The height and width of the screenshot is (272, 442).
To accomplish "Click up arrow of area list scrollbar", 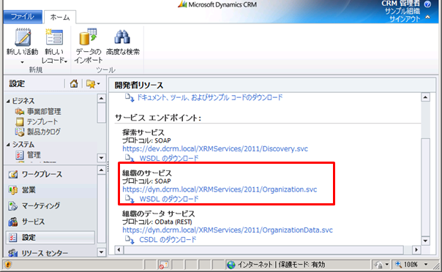I will (101, 170).
